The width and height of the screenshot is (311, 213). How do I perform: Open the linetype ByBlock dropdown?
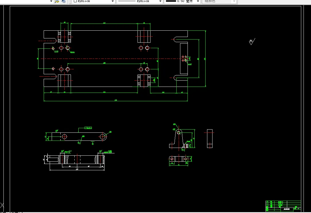140,1
